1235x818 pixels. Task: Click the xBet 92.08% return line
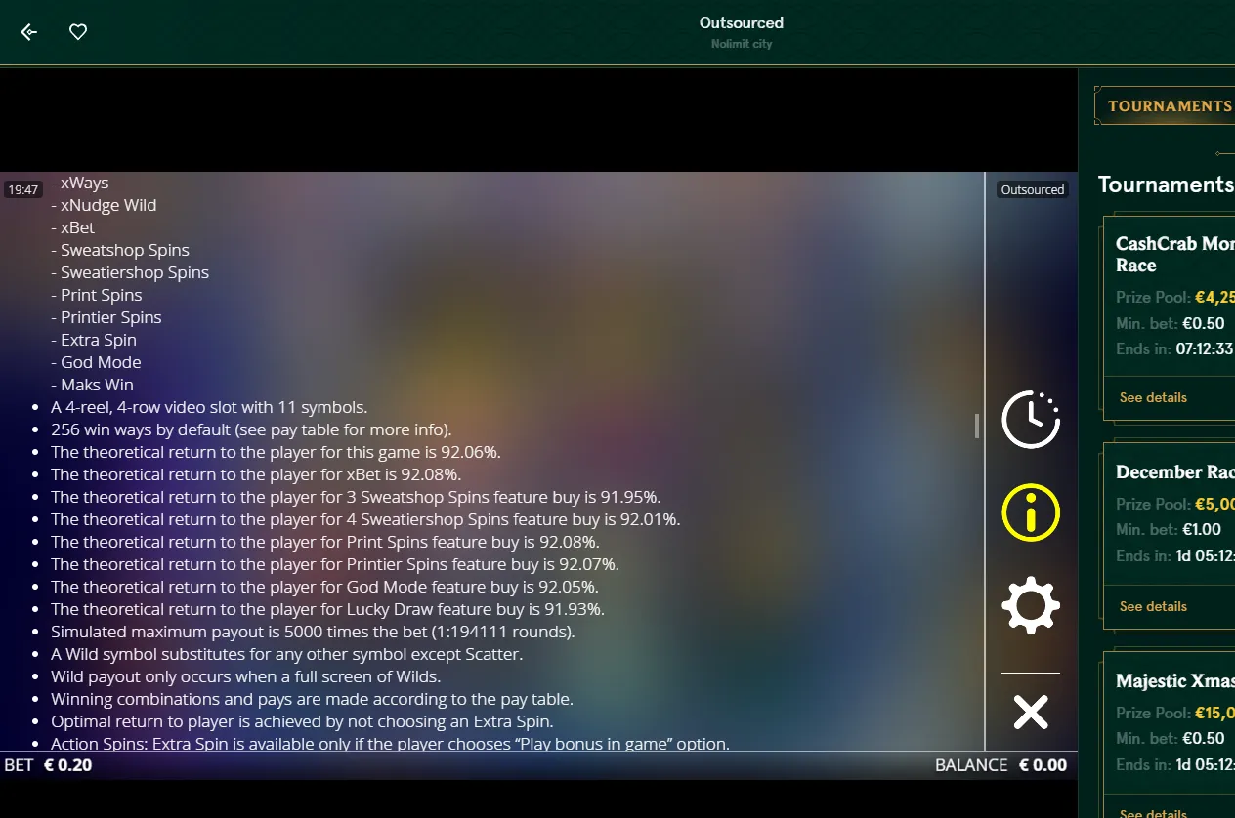pos(256,474)
